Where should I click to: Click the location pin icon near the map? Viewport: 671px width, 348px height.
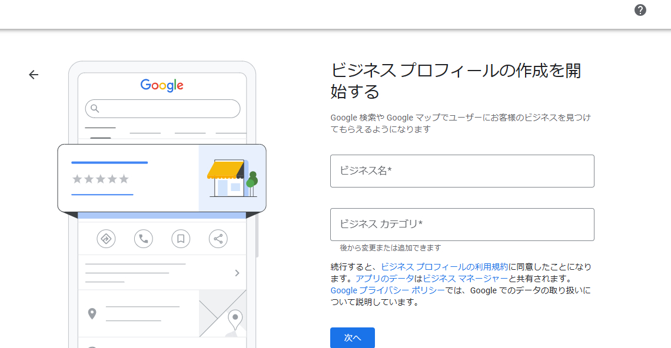pyautogui.click(x=92, y=313)
